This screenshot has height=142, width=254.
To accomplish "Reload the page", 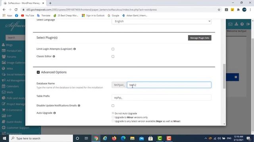I will (x=16, y=9).
